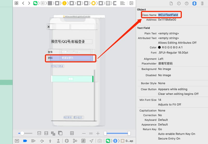Select the X close button in the canvas
The height and width of the screenshot is (144, 208).
click(x=49, y=27)
